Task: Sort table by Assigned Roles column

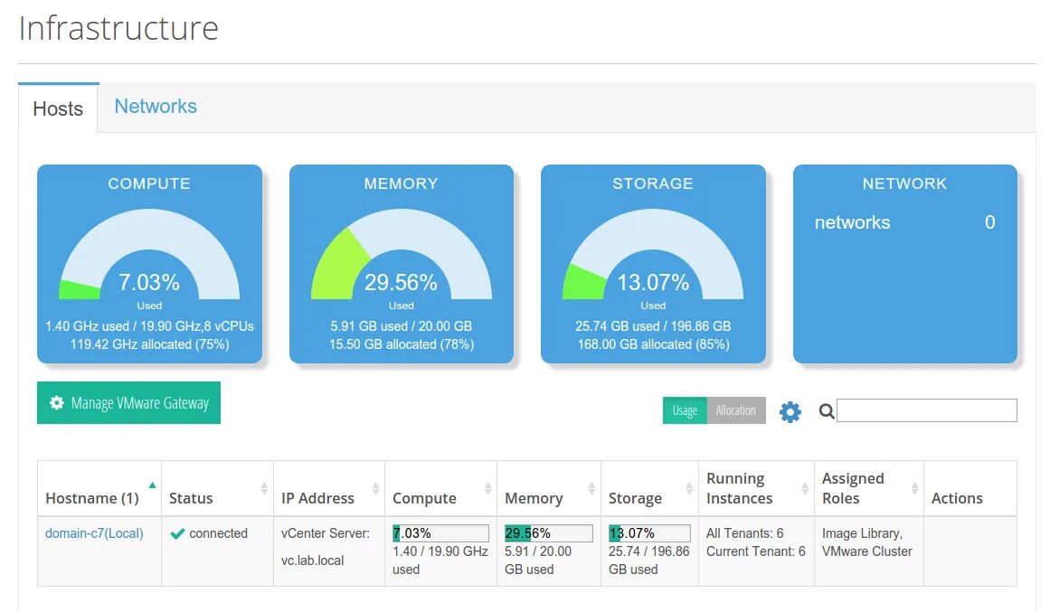Action: click(869, 489)
